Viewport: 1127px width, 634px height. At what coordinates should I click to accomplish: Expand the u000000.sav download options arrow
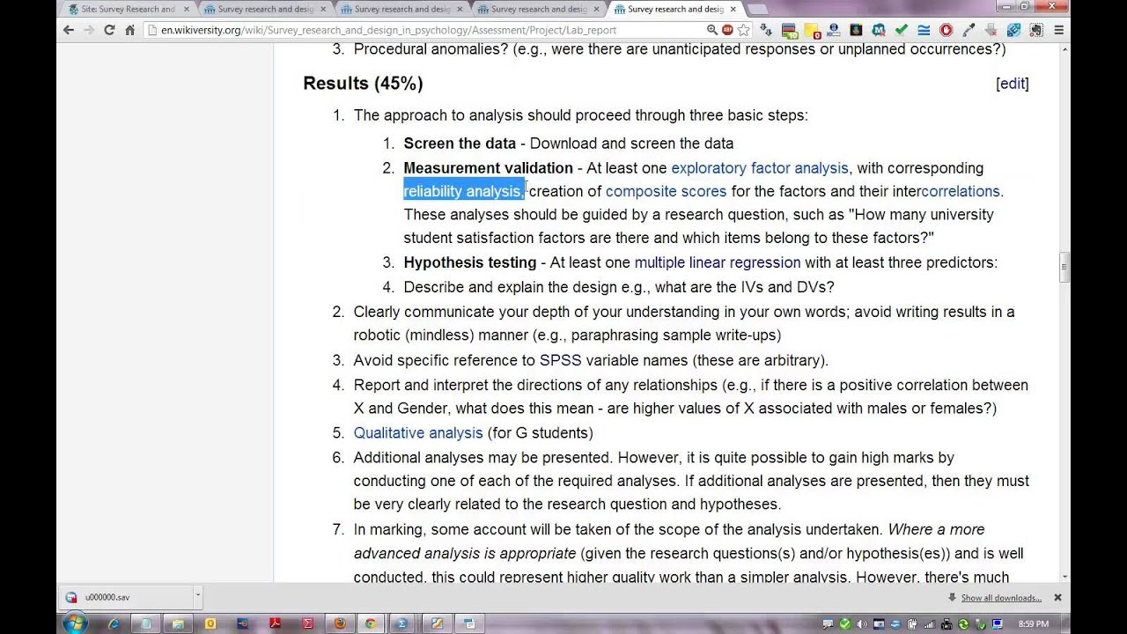[x=197, y=596]
